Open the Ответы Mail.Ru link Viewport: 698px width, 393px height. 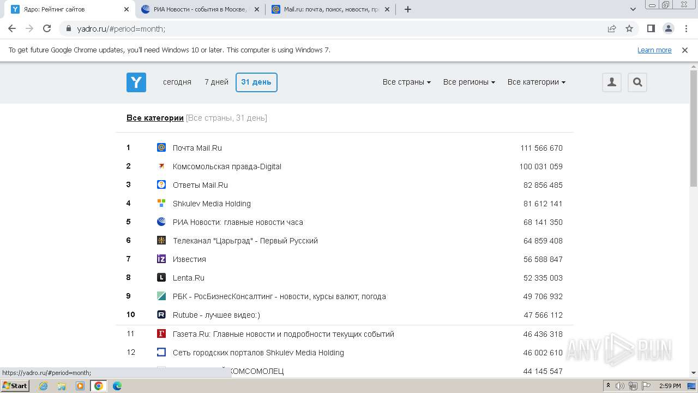200,185
